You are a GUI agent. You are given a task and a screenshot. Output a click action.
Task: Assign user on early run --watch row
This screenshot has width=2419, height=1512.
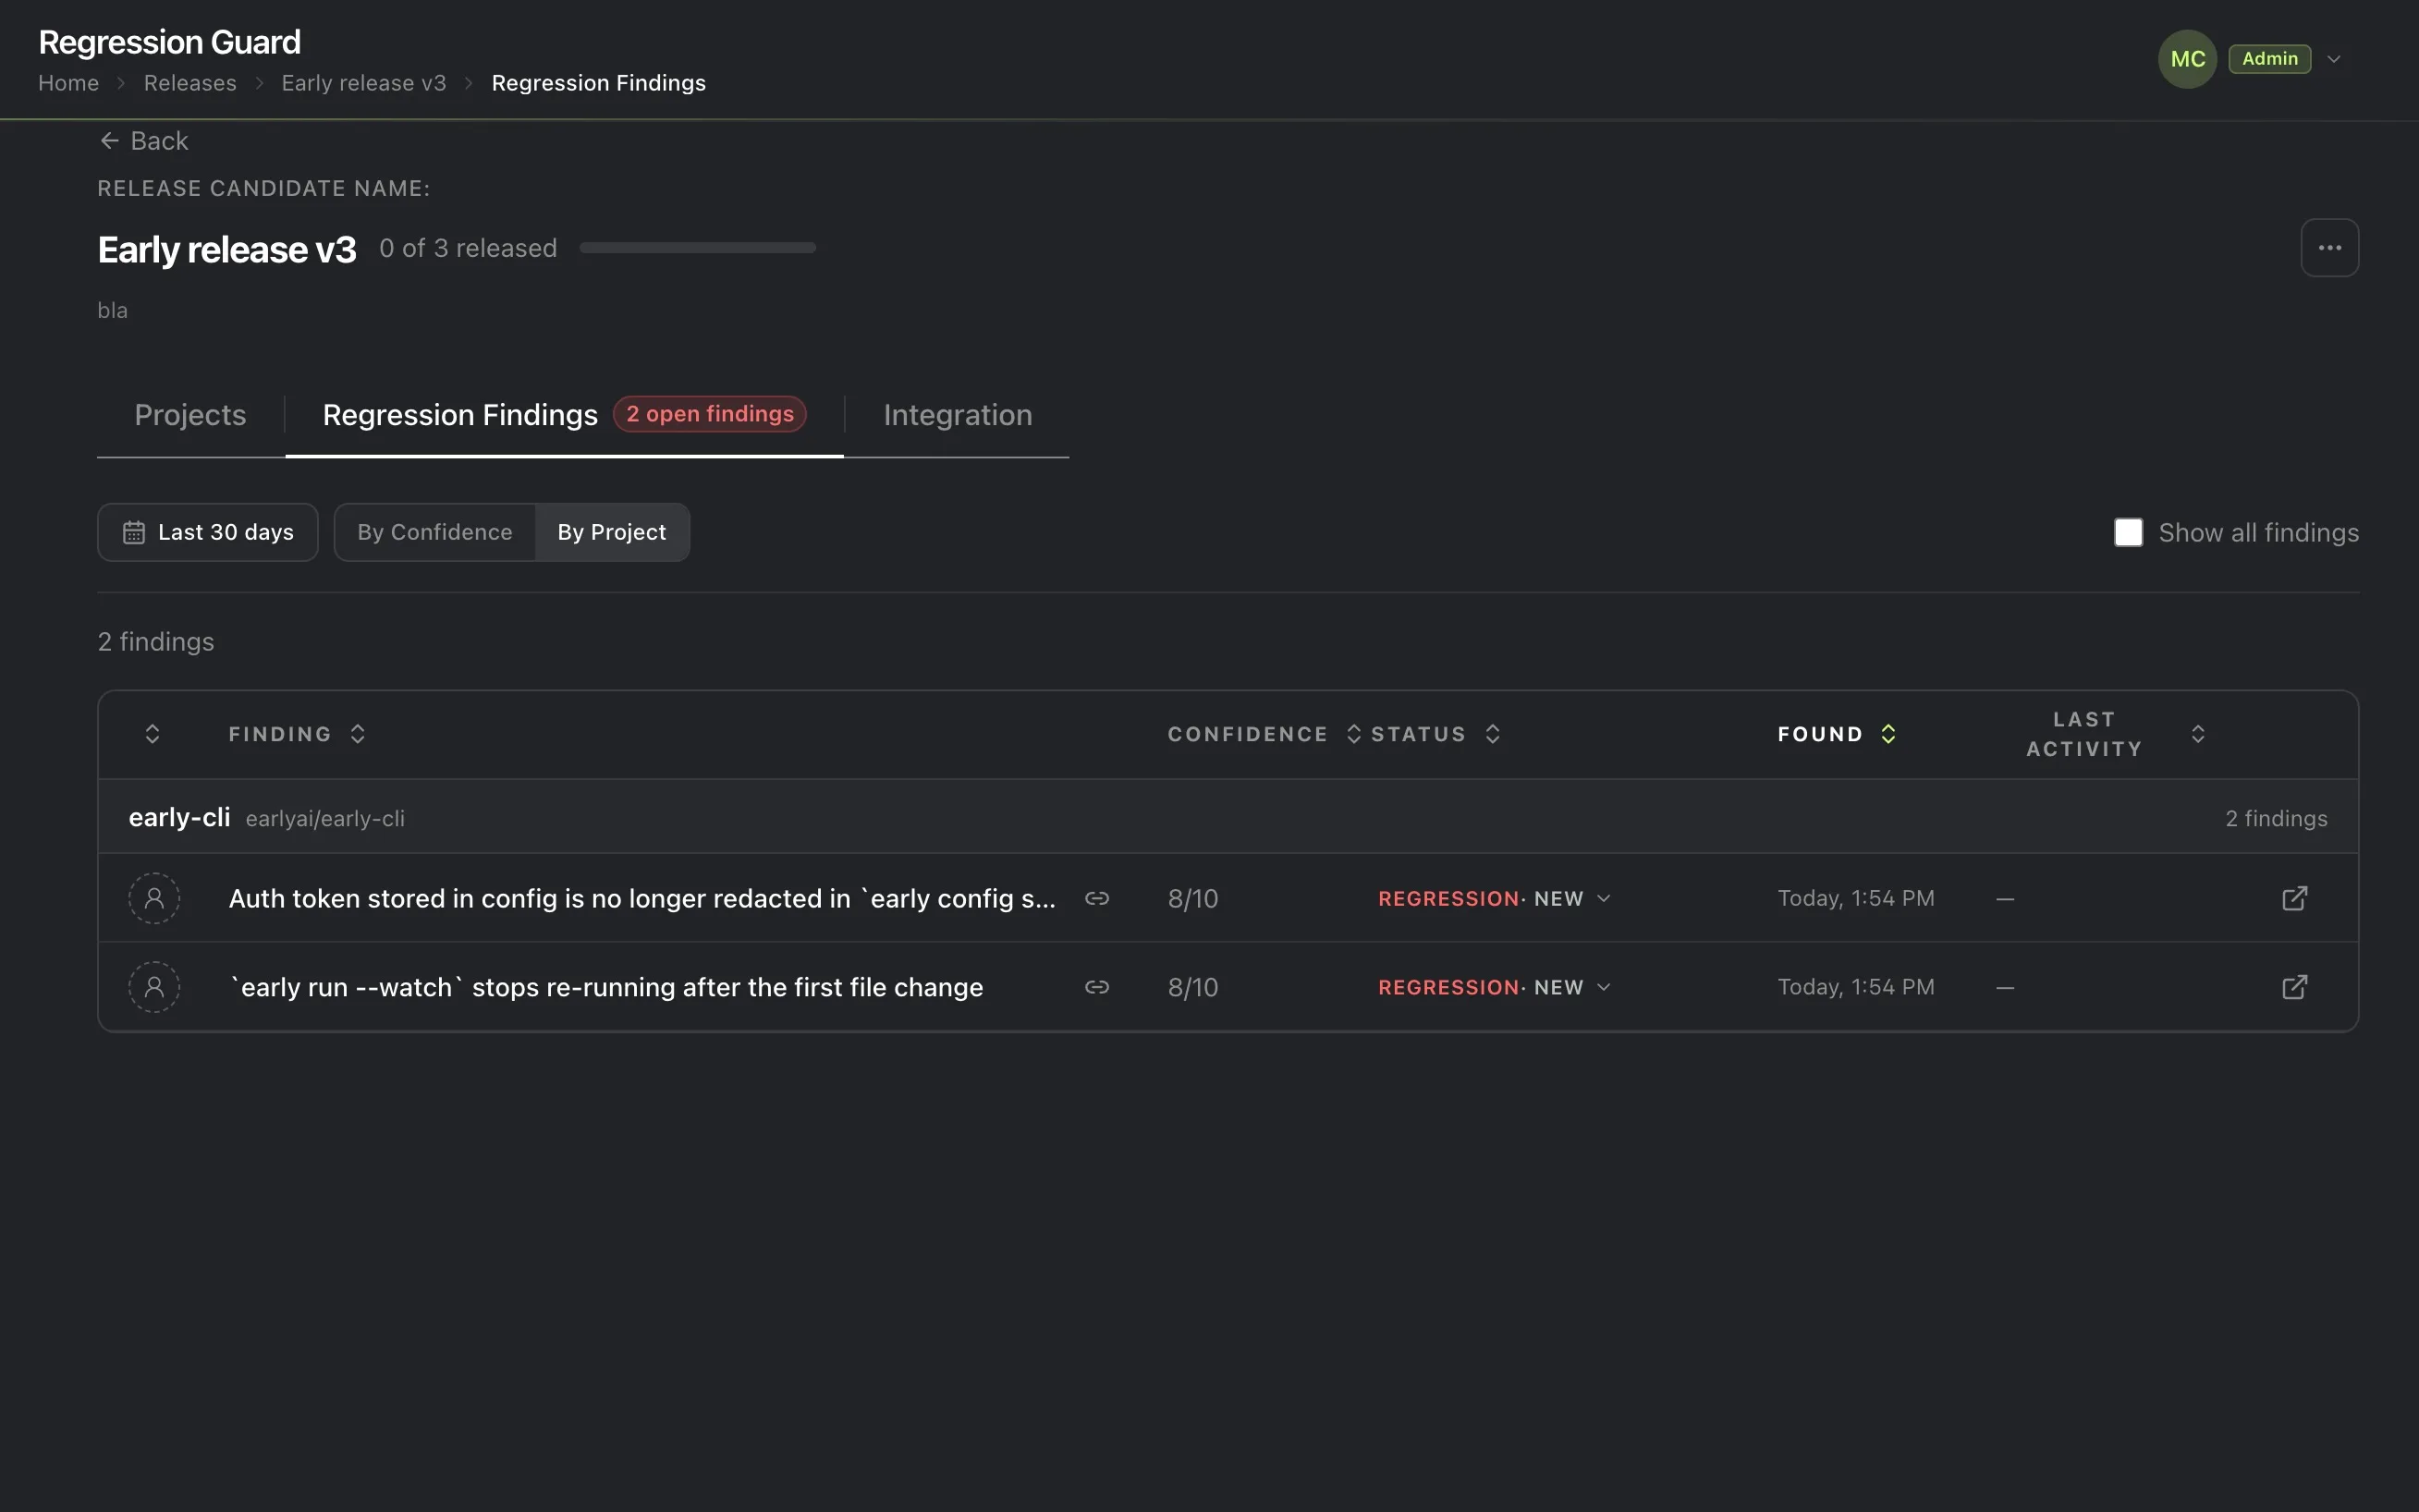(x=154, y=987)
